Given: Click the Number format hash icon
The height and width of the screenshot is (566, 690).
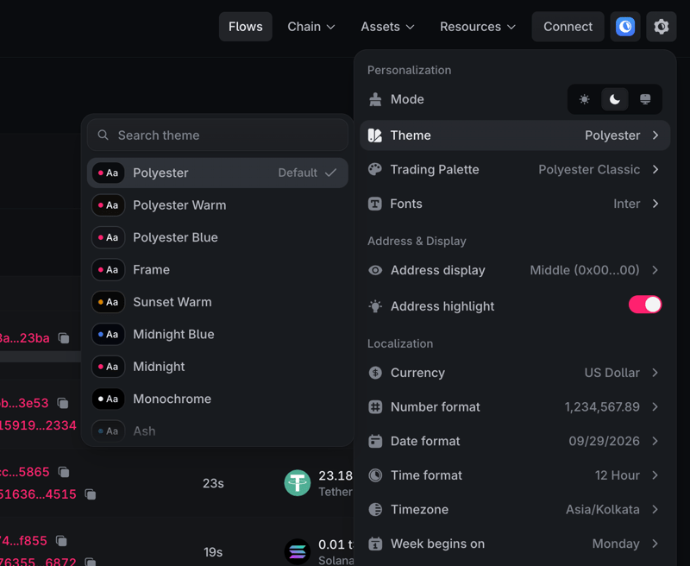Looking at the screenshot, I should pos(375,407).
